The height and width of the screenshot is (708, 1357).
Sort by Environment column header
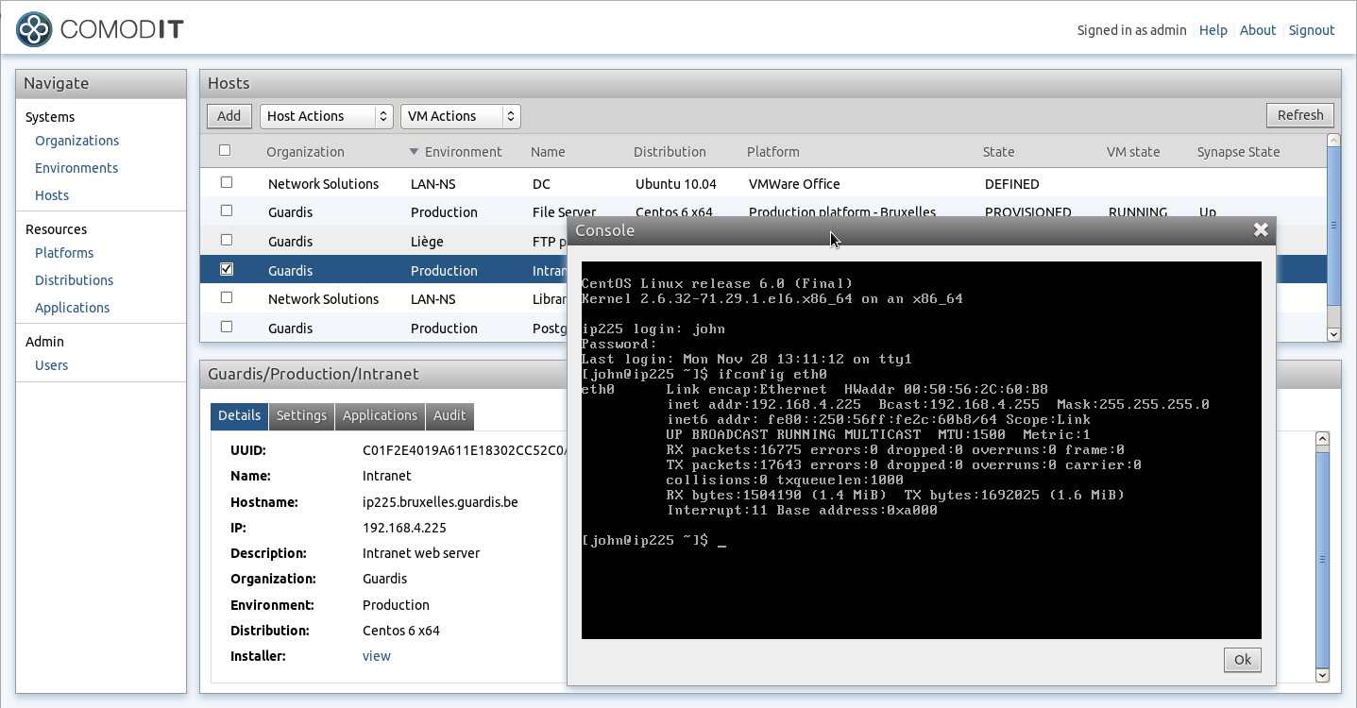point(463,152)
